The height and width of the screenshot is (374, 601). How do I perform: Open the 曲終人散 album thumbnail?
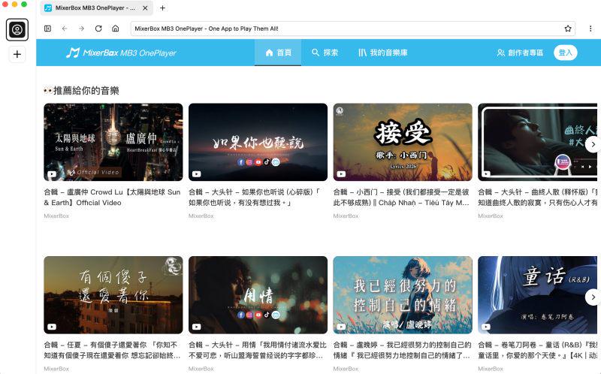pyautogui.click(x=537, y=142)
